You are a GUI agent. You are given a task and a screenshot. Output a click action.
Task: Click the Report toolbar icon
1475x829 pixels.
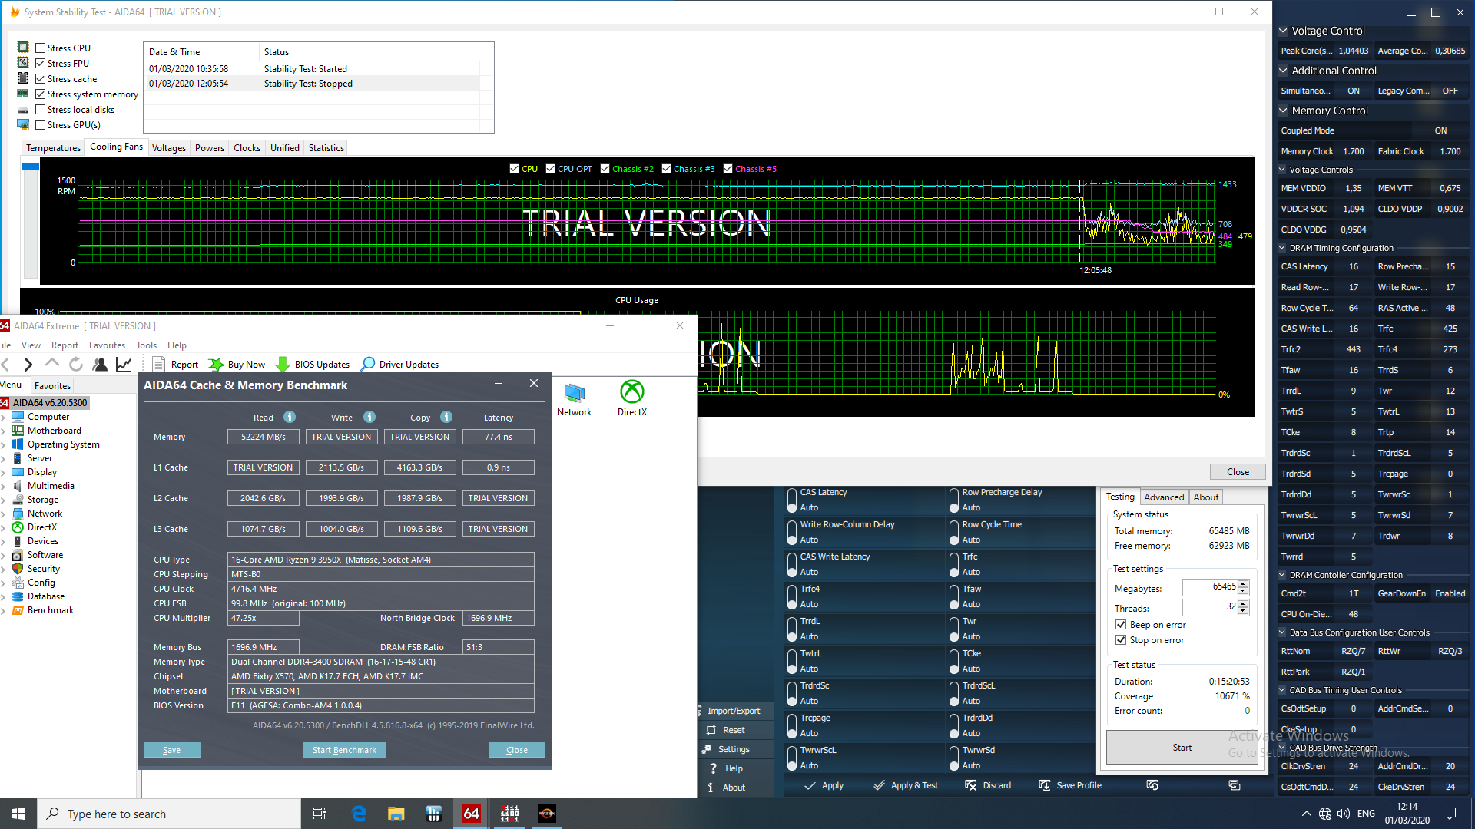coord(159,365)
